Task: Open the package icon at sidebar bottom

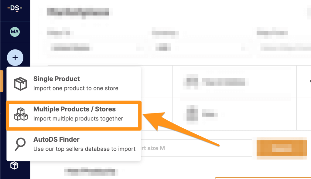Action: coord(13,166)
